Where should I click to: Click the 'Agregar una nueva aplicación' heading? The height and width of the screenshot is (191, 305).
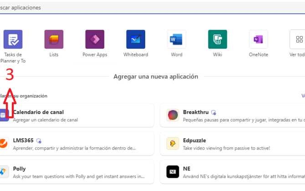156,76
